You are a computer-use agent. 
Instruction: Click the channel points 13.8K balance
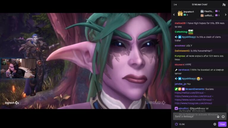180,124
